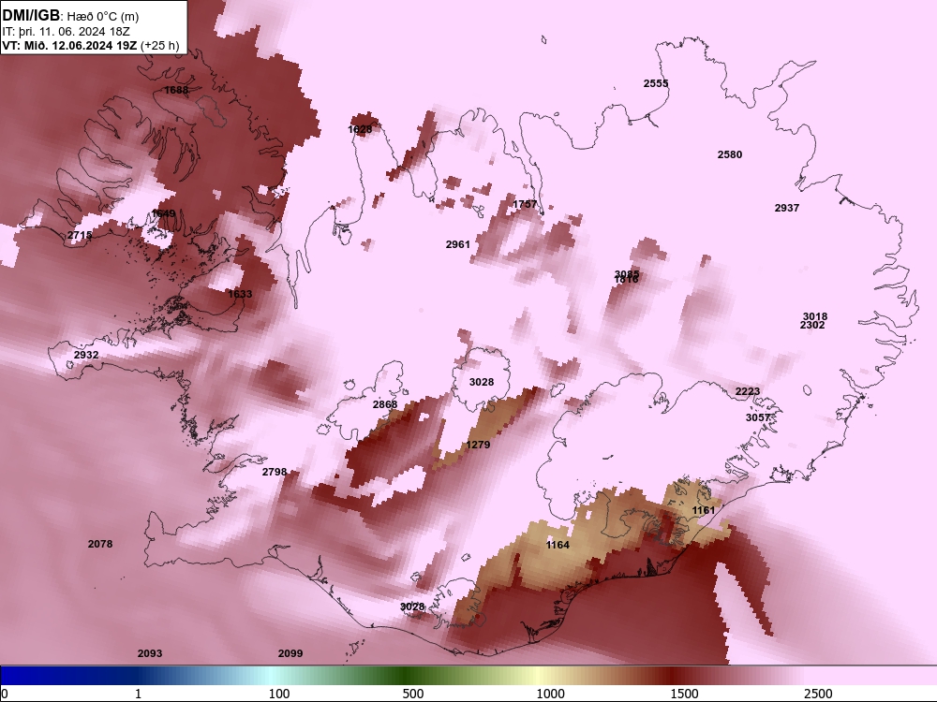Image resolution: width=937 pixels, height=702 pixels.
Task: Click the 2937 value on the map
Action: tap(786, 208)
